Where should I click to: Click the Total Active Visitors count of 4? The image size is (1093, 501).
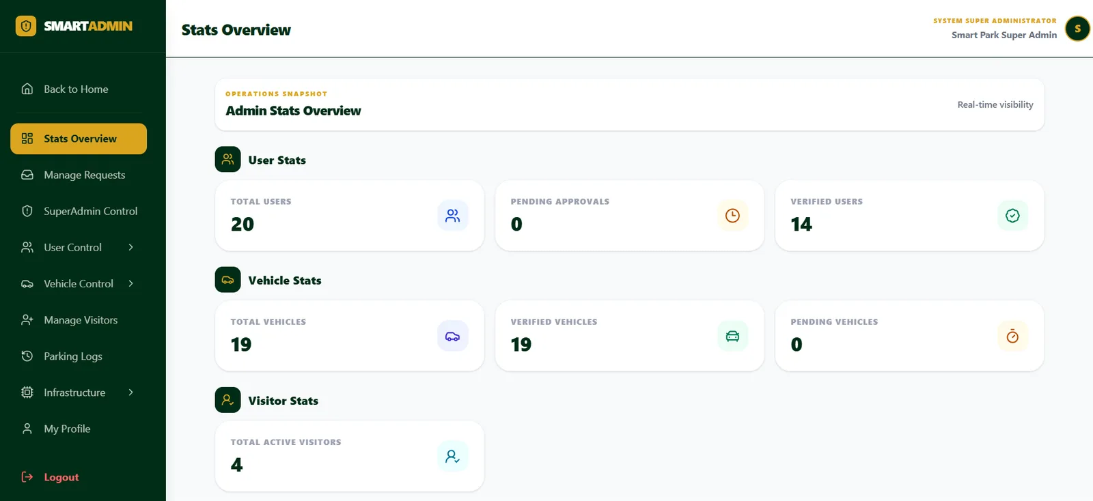pyautogui.click(x=237, y=465)
